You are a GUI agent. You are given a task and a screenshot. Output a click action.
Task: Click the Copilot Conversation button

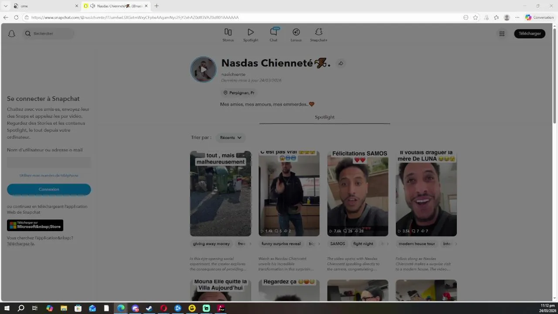click(540, 17)
